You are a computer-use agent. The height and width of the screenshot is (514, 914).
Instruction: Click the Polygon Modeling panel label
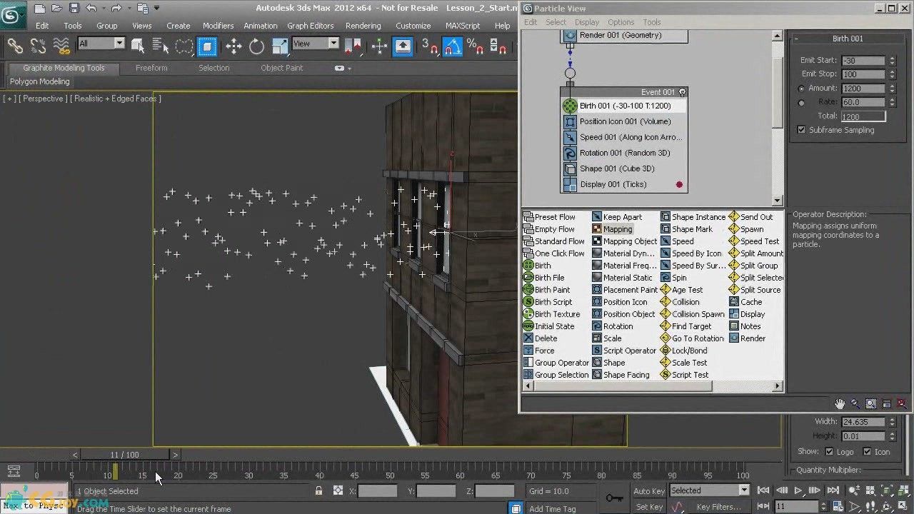click(39, 81)
